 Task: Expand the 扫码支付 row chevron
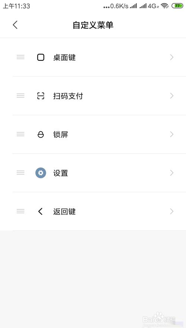pyautogui.click(x=171, y=96)
